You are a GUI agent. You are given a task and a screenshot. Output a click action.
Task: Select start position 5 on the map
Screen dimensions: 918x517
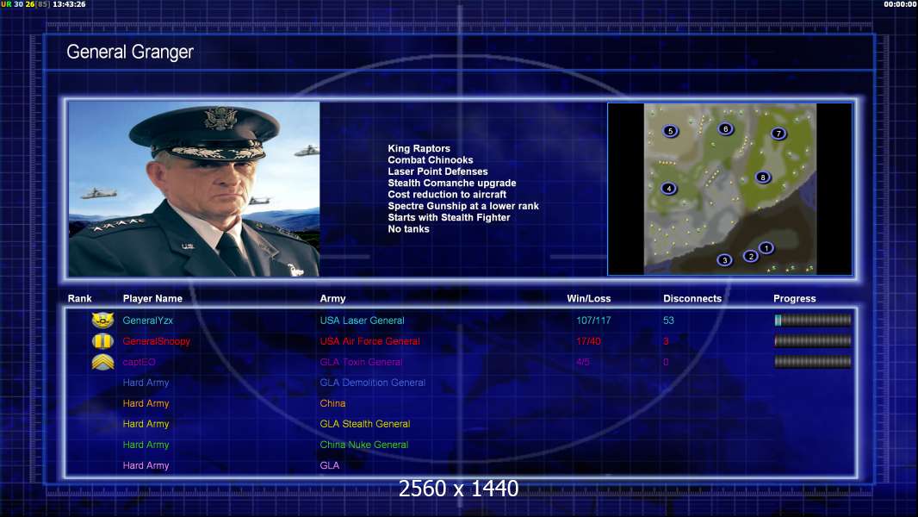coord(670,131)
